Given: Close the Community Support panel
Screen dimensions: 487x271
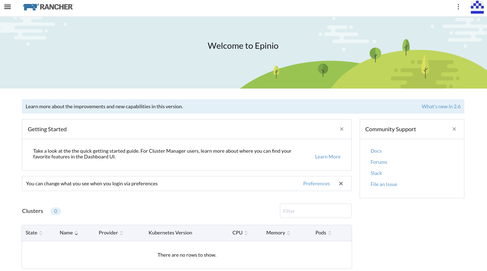Looking at the screenshot, I should click(x=454, y=129).
